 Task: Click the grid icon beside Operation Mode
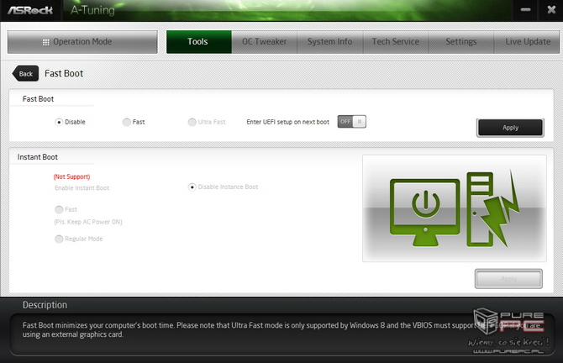point(46,42)
